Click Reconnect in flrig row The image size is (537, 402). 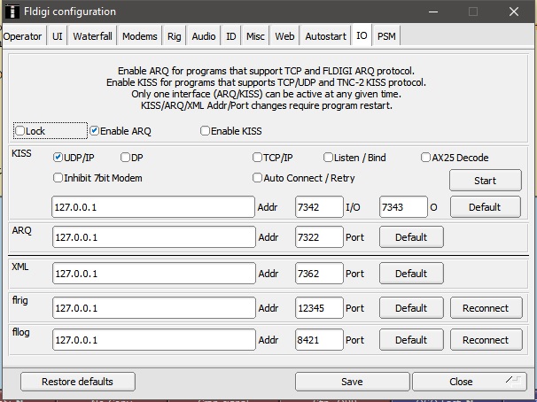pos(486,308)
